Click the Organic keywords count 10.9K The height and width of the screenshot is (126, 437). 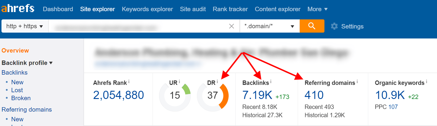click(x=390, y=95)
